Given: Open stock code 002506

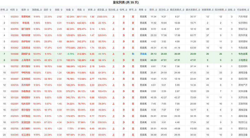Looking at the screenshot, I should [14, 91].
